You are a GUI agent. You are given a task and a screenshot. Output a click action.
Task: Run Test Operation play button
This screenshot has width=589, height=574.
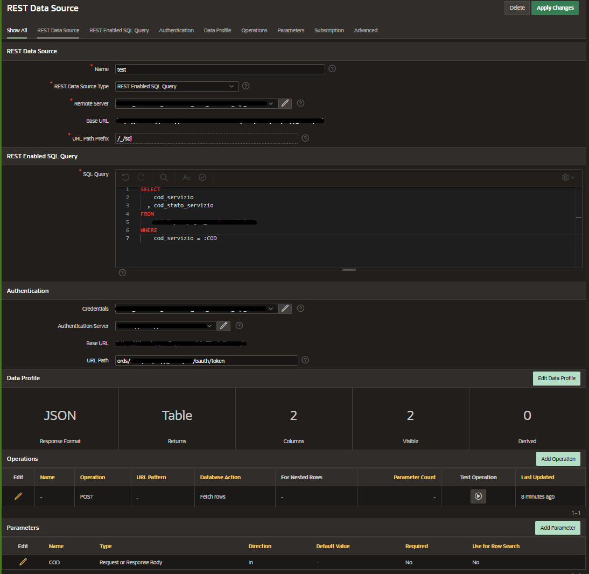point(478,496)
